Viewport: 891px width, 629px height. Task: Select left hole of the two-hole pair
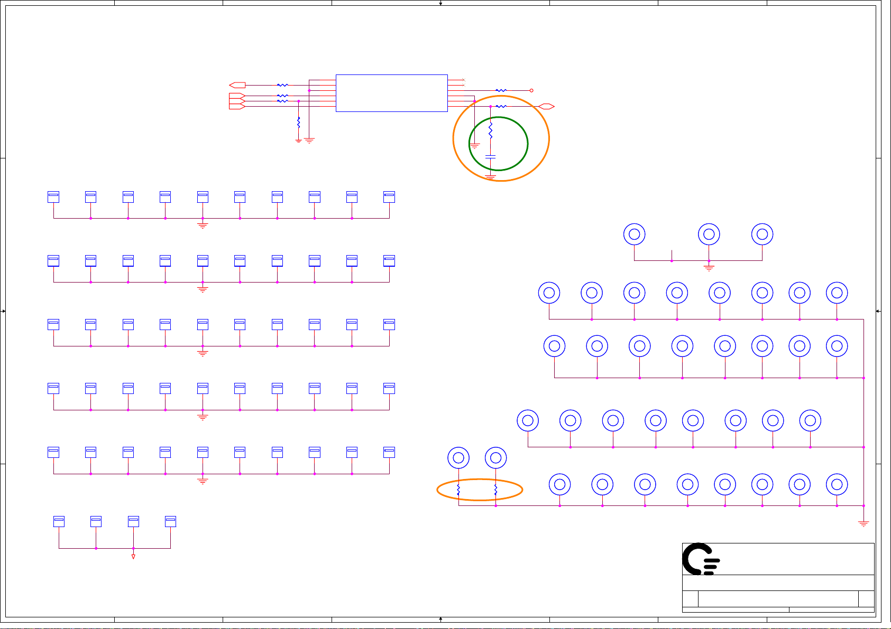pyautogui.click(x=458, y=458)
